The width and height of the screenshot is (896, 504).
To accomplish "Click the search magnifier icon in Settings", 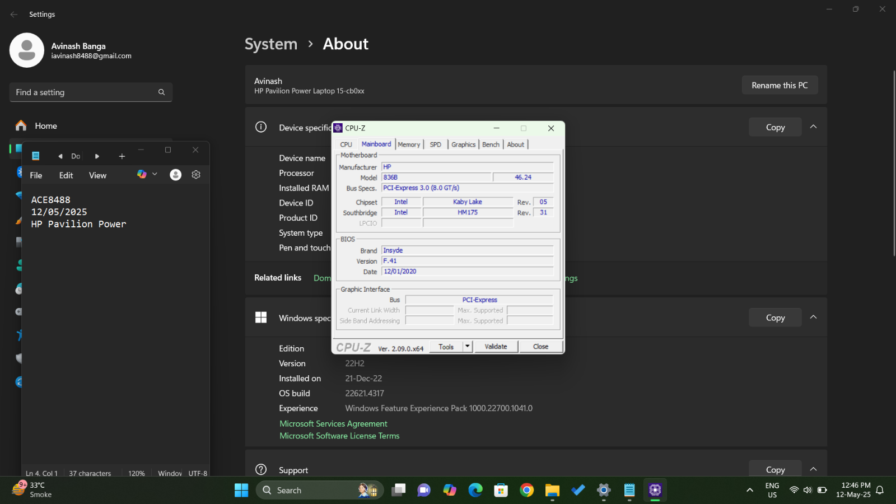I will pos(161,92).
